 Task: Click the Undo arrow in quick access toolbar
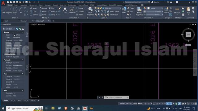coord(30,2)
